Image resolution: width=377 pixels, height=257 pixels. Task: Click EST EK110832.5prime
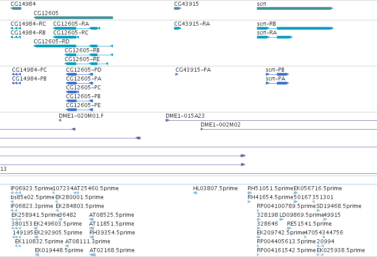coord(18,246)
